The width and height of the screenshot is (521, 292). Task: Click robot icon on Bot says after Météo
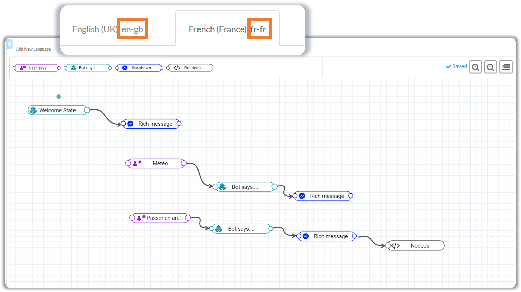pyautogui.click(x=222, y=187)
